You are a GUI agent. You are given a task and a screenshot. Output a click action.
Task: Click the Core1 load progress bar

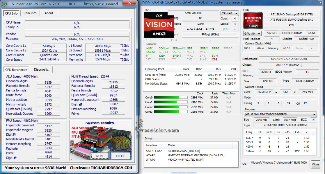171,102
